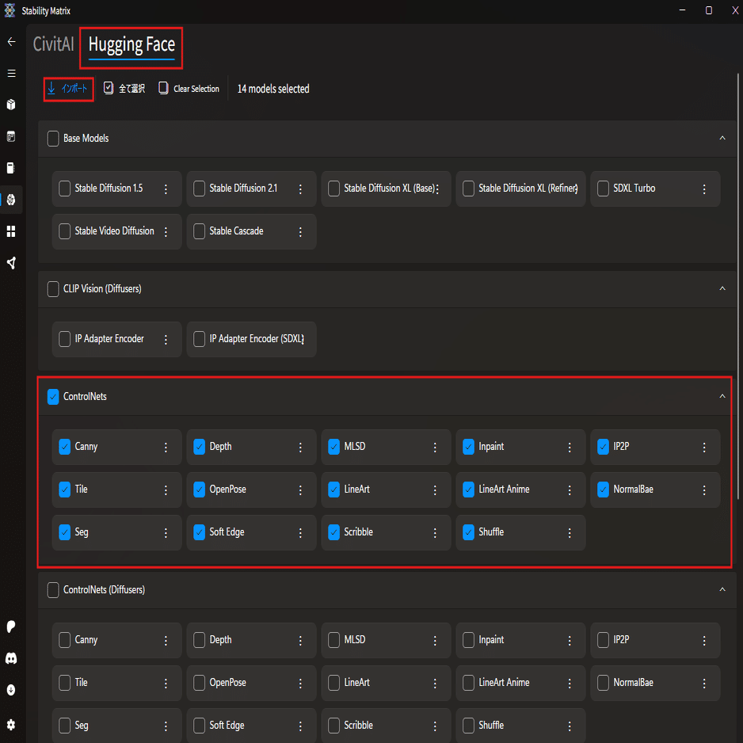This screenshot has height=743, width=743.
Task: Select the Stable Diffusion XL (Refiner) card
Action: (520, 189)
